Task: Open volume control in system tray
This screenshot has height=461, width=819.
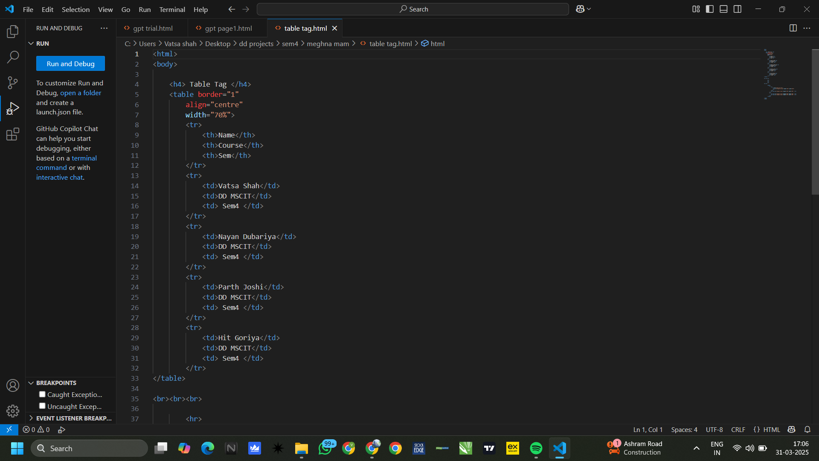Action: (749, 448)
